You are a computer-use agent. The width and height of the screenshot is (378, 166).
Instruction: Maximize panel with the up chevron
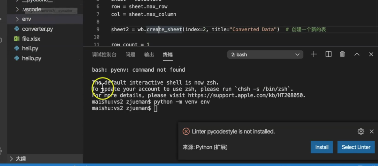357,55
